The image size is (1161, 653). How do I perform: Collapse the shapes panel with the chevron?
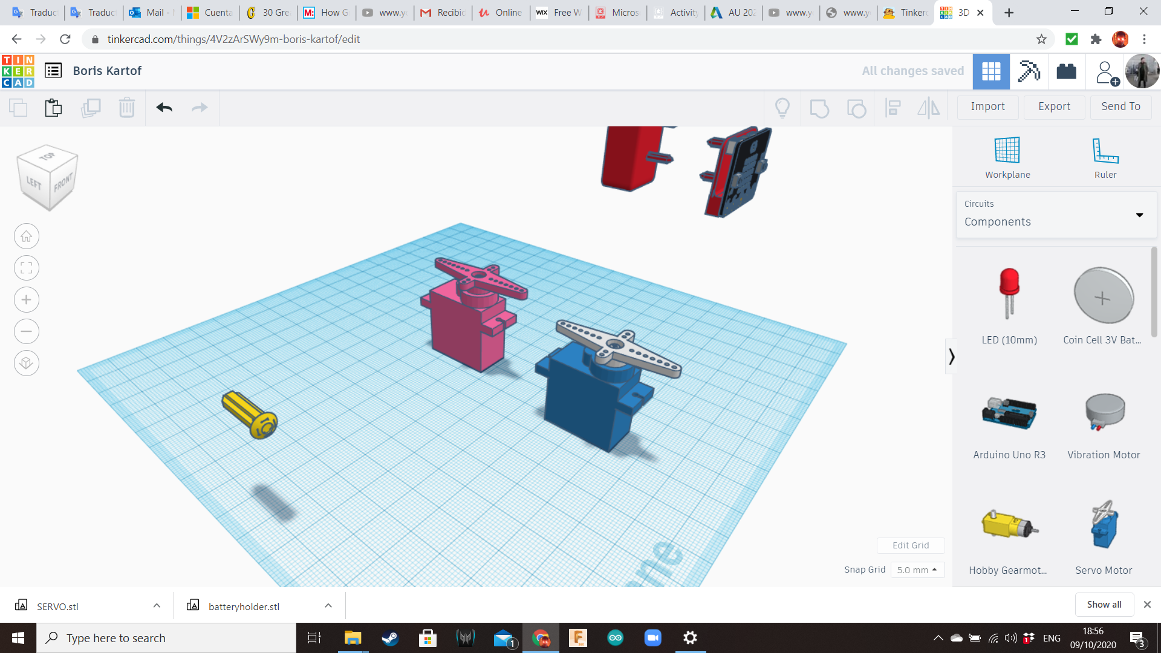[x=951, y=357]
